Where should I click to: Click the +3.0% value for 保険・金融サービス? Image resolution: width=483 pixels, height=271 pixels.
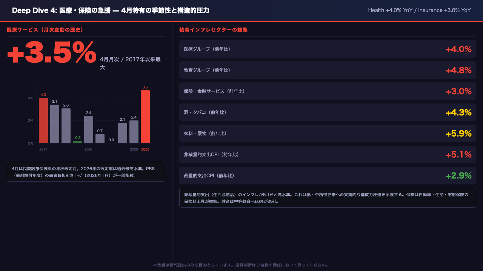tap(458, 91)
